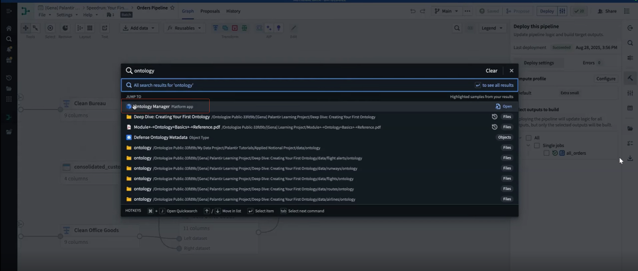Click the Deploy button
The image size is (638, 271).
[547, 11]
